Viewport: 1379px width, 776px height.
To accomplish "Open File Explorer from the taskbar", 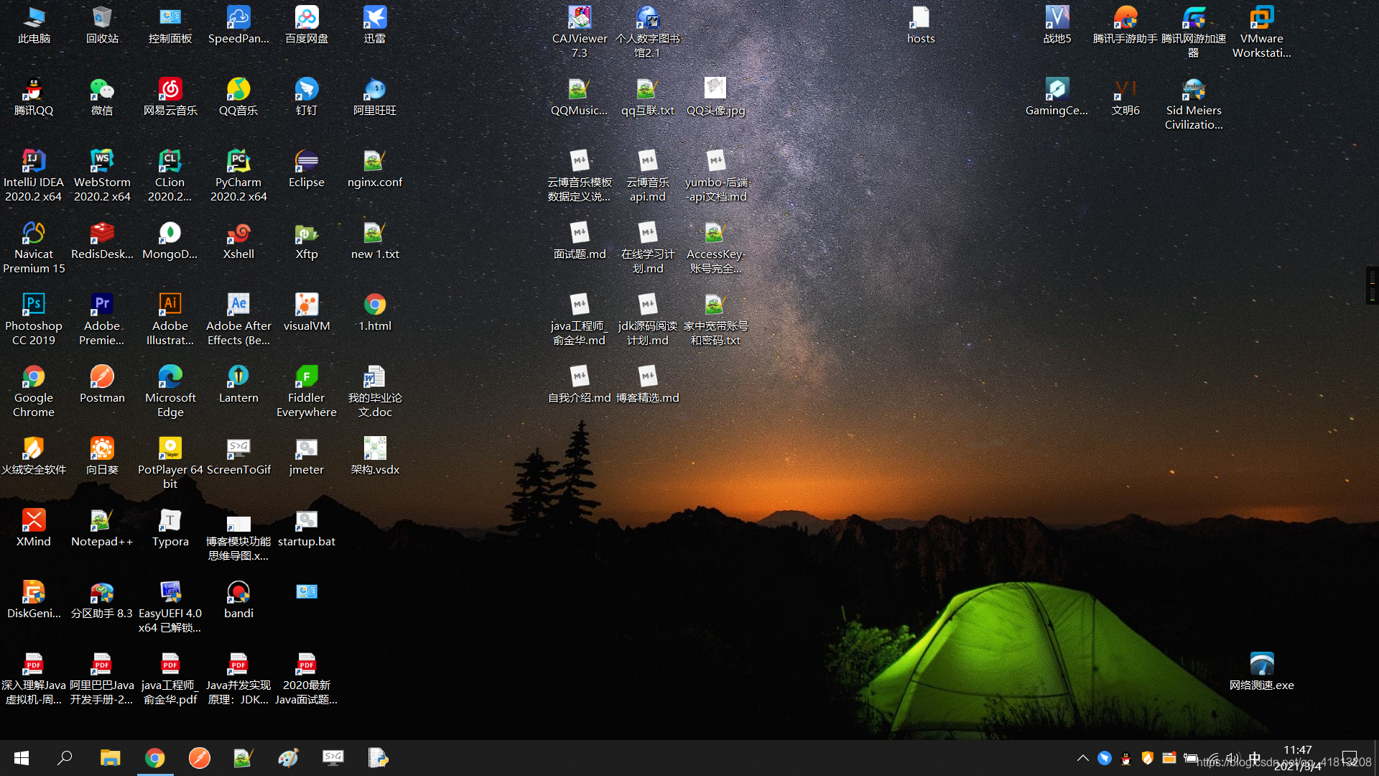I will click(110, 758).
